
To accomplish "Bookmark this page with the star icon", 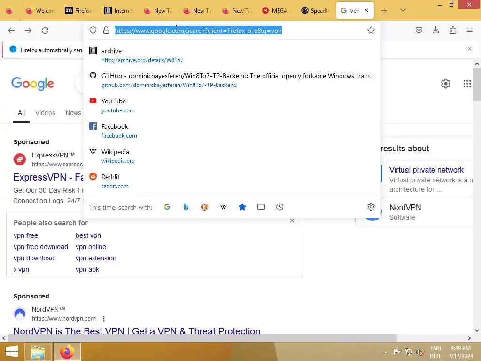I will (x=371, y=30).
